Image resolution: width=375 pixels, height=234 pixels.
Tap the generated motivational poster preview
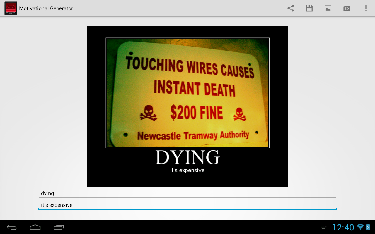coord(187,106)
